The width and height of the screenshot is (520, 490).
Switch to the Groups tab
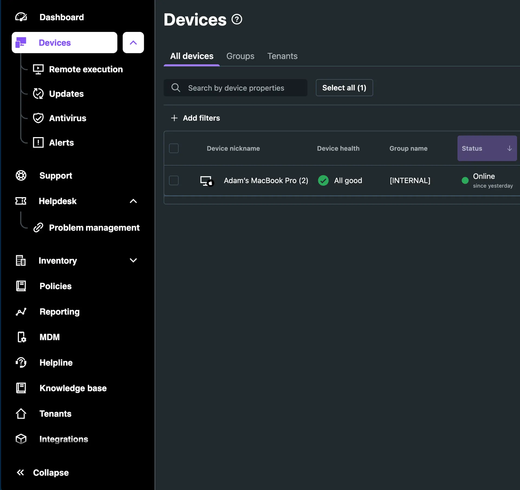[x=240, y=56]
